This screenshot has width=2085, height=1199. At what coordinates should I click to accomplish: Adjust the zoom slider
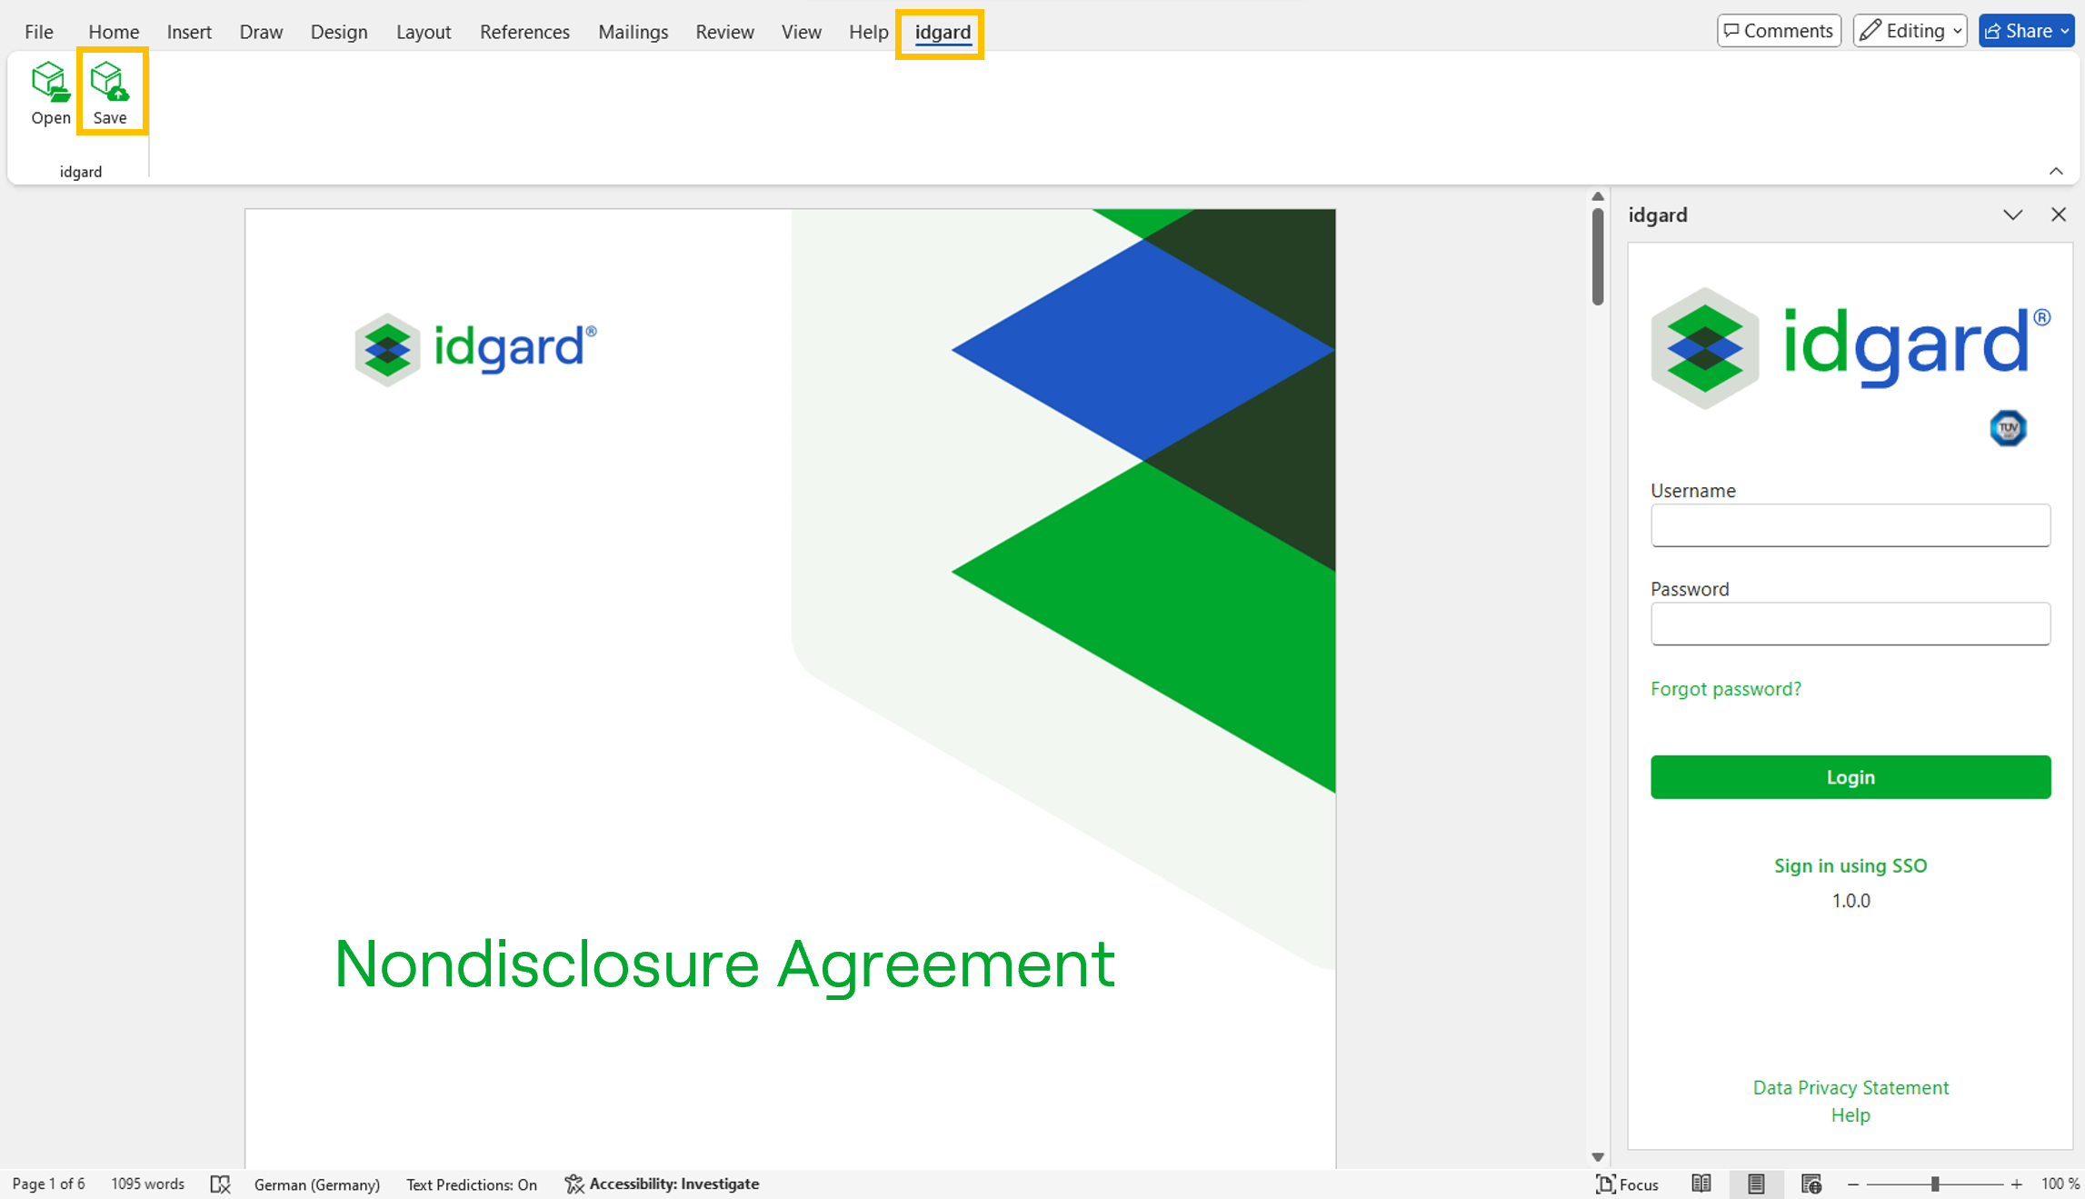point(1935,1184)
